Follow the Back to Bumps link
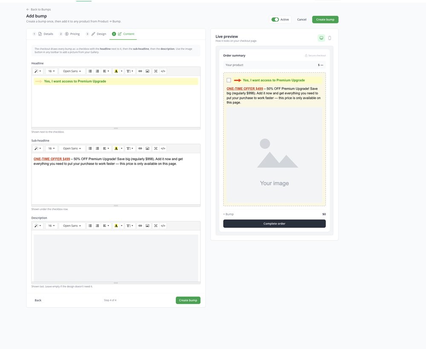 pyautogui.click(x=39, y=9)
